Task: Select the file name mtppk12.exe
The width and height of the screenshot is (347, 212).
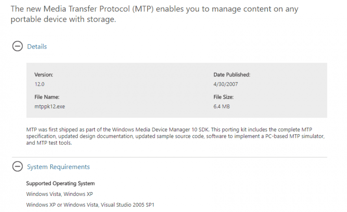Action: pos(49,107)
